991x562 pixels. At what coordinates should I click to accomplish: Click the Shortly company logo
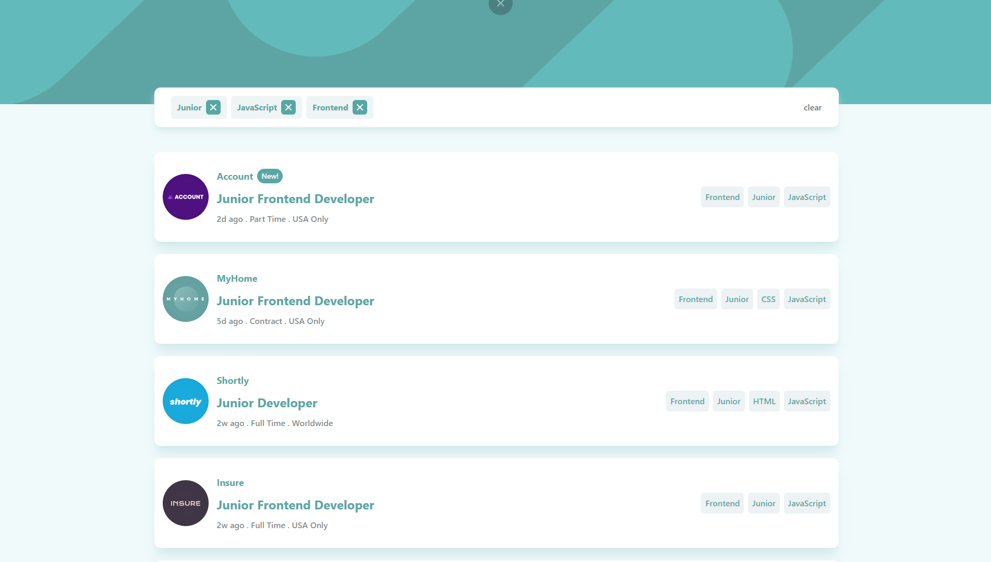tap(186, 401)
